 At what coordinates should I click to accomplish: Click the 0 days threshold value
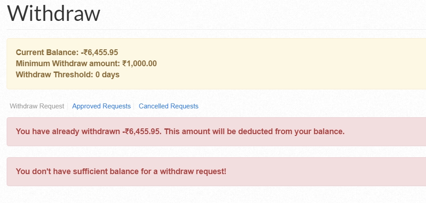[x=108, y=75]
